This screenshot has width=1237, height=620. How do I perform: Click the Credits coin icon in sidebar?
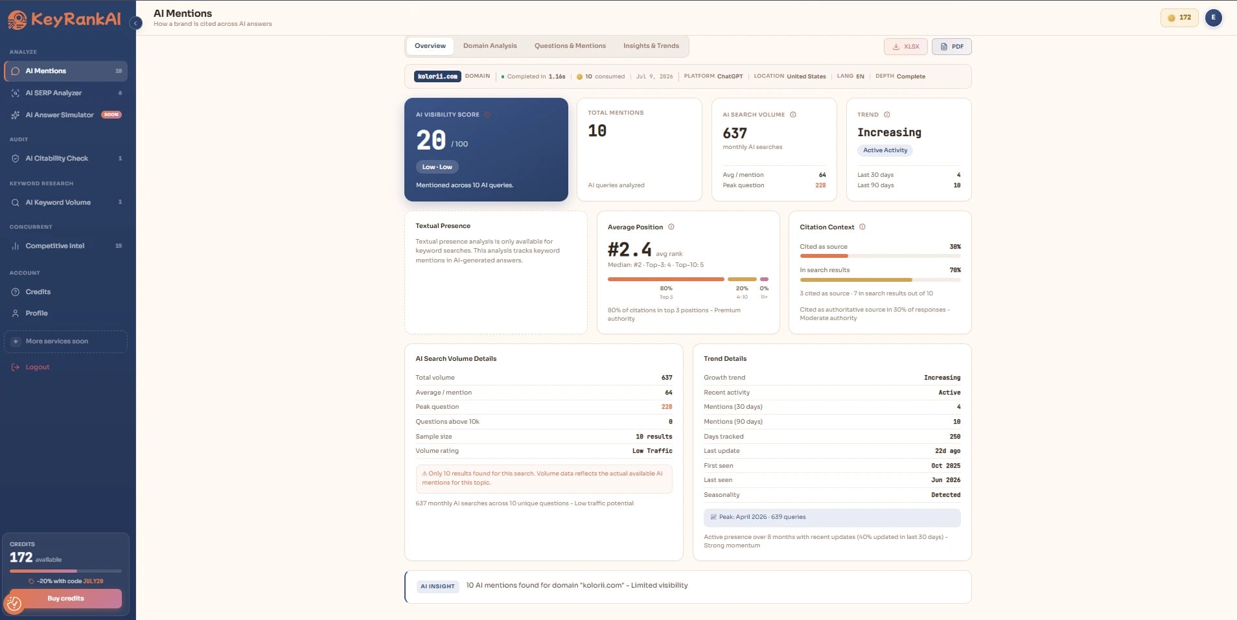(x=16, y=292)
